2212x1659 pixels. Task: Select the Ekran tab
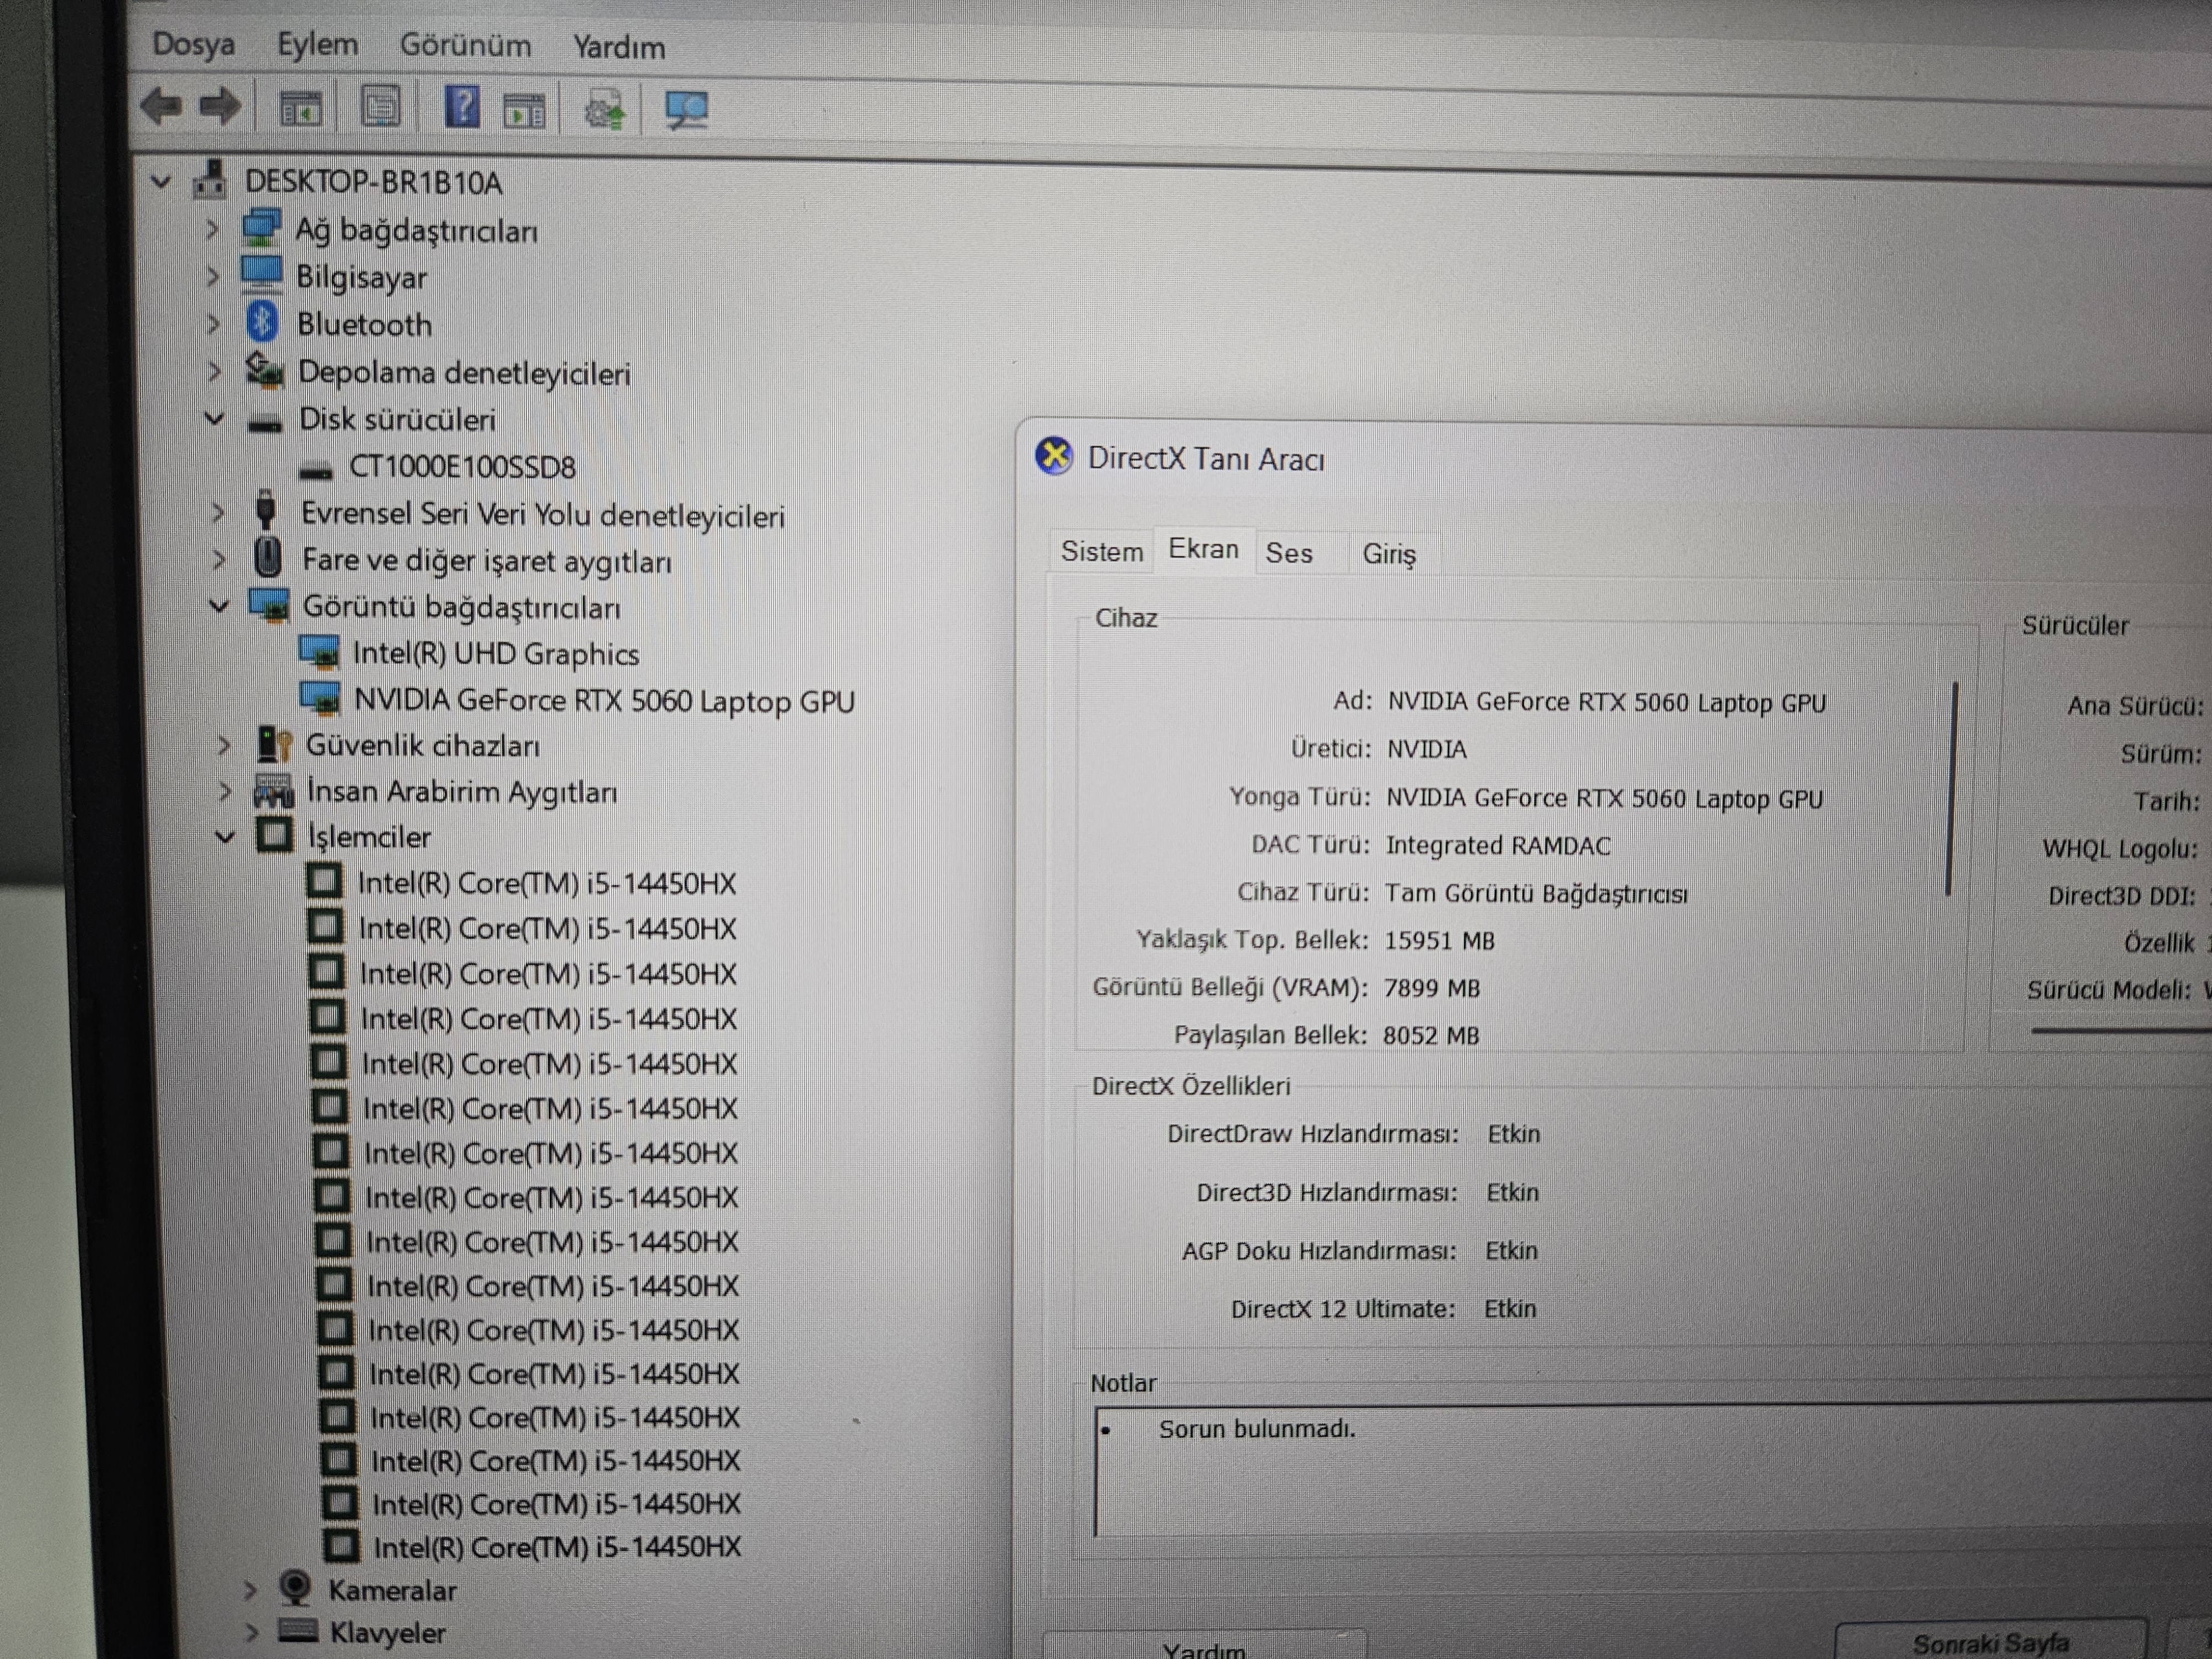(x=1204, y=549)
